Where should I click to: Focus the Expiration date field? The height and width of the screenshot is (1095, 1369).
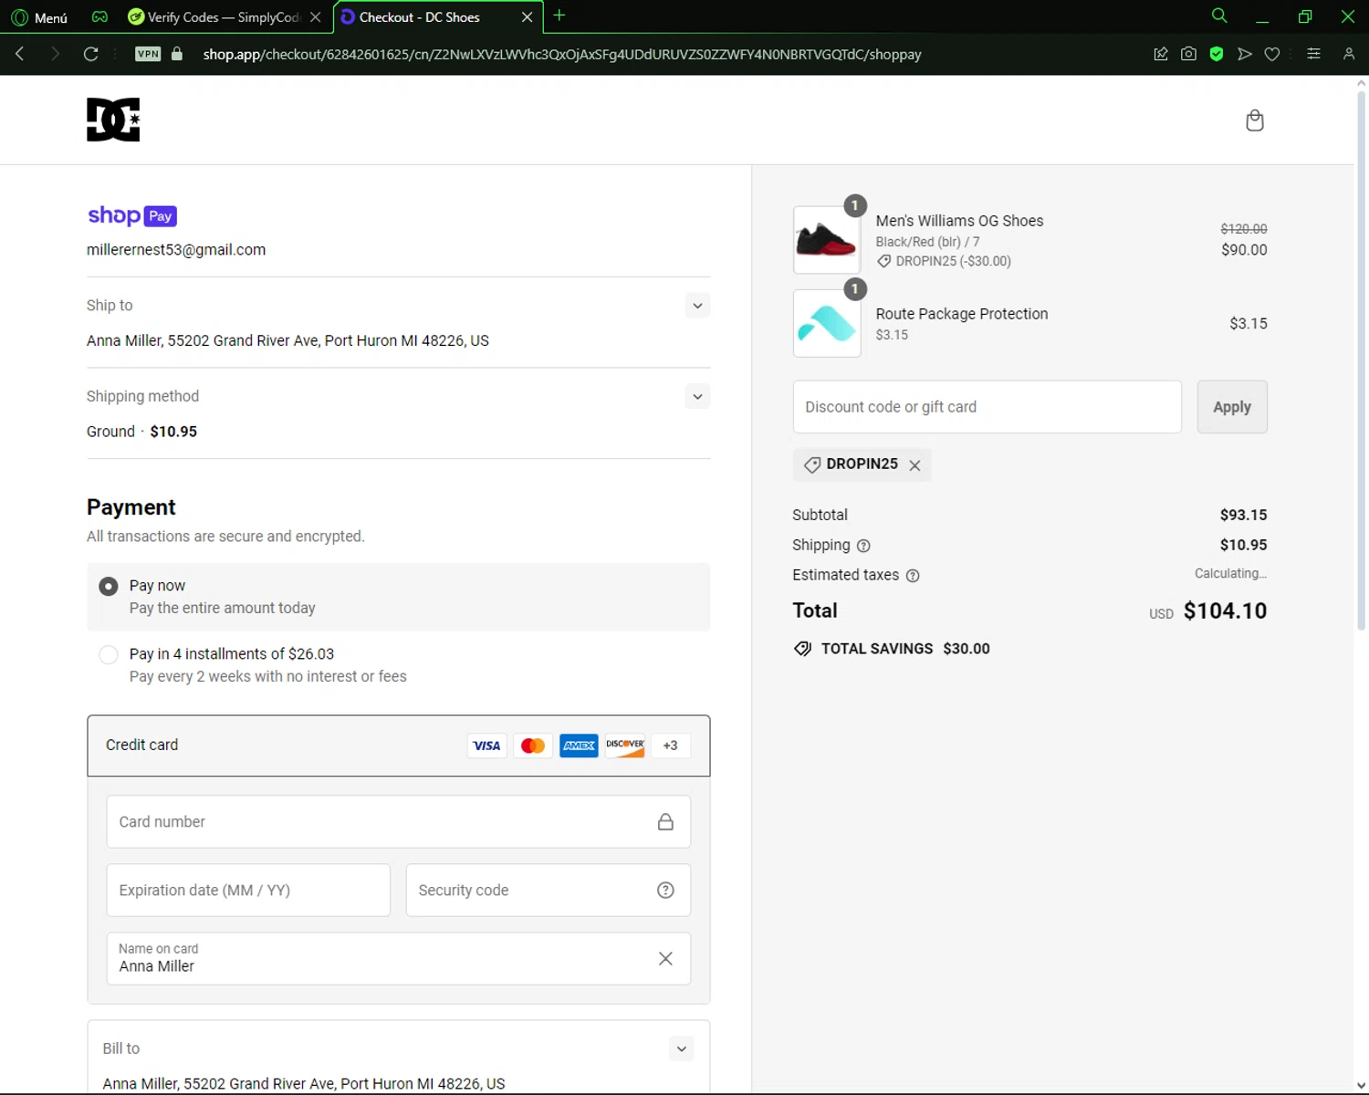(248, 891)
